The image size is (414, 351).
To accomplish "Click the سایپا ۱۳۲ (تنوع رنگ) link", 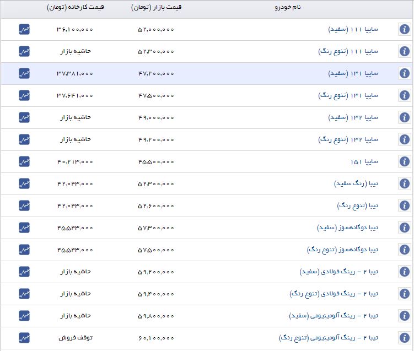I will point(348,139).
